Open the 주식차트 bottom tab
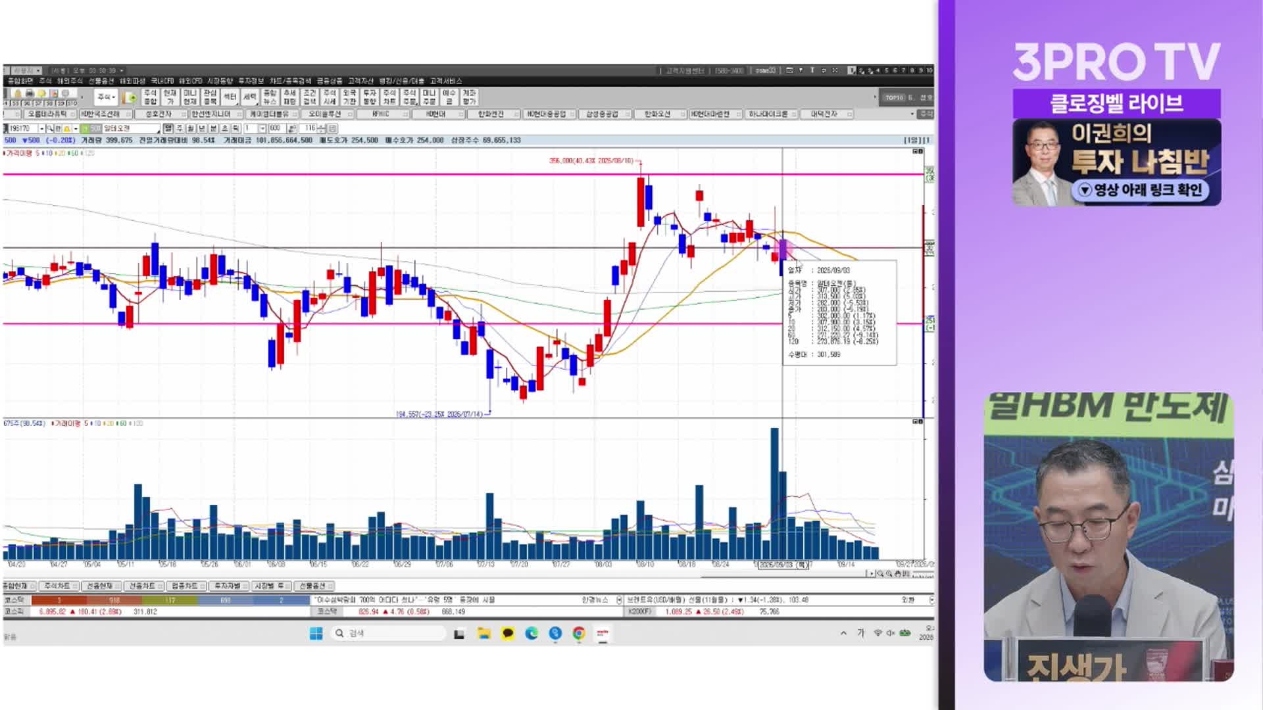 click(59, 586)
